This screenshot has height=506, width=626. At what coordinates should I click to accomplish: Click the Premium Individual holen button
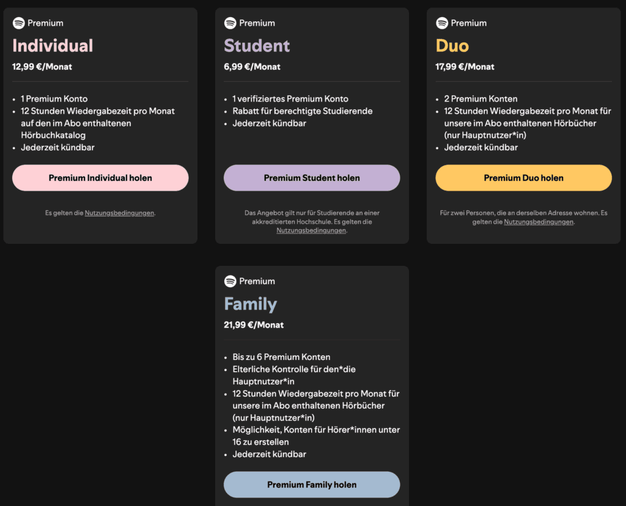pos(100,177)
